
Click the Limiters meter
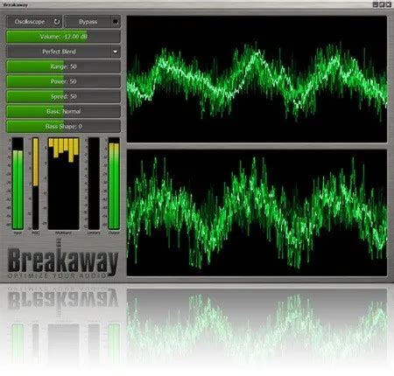[x=94, y=184]
